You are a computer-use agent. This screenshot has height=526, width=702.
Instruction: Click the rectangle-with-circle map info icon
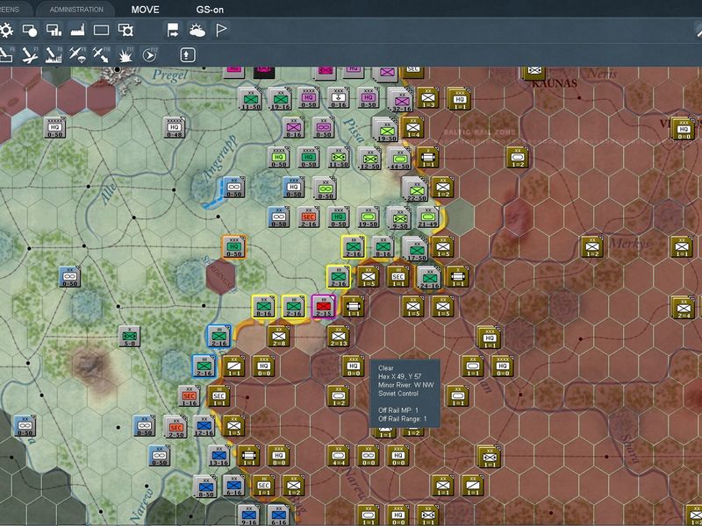click(30, 30)
